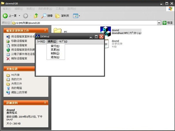
Task: Click the MS外掛 folder icon in sidebar
Action: pos(8,75)
